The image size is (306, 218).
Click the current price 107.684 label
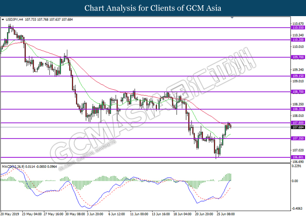(x=298, y=127)
